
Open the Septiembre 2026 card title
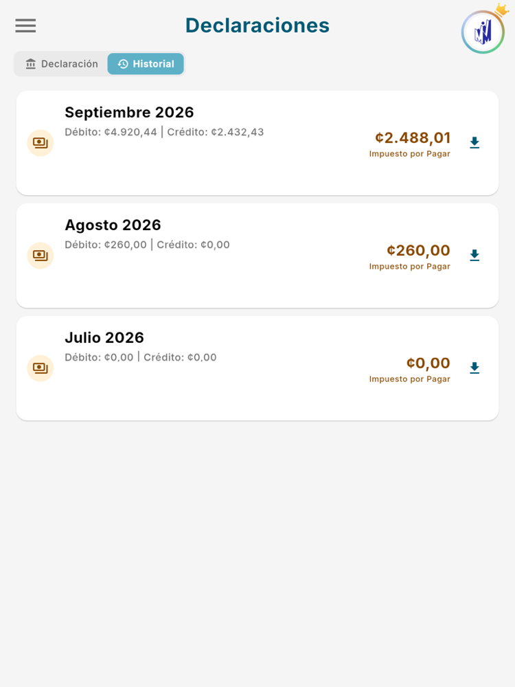click(x=129, y=113)
